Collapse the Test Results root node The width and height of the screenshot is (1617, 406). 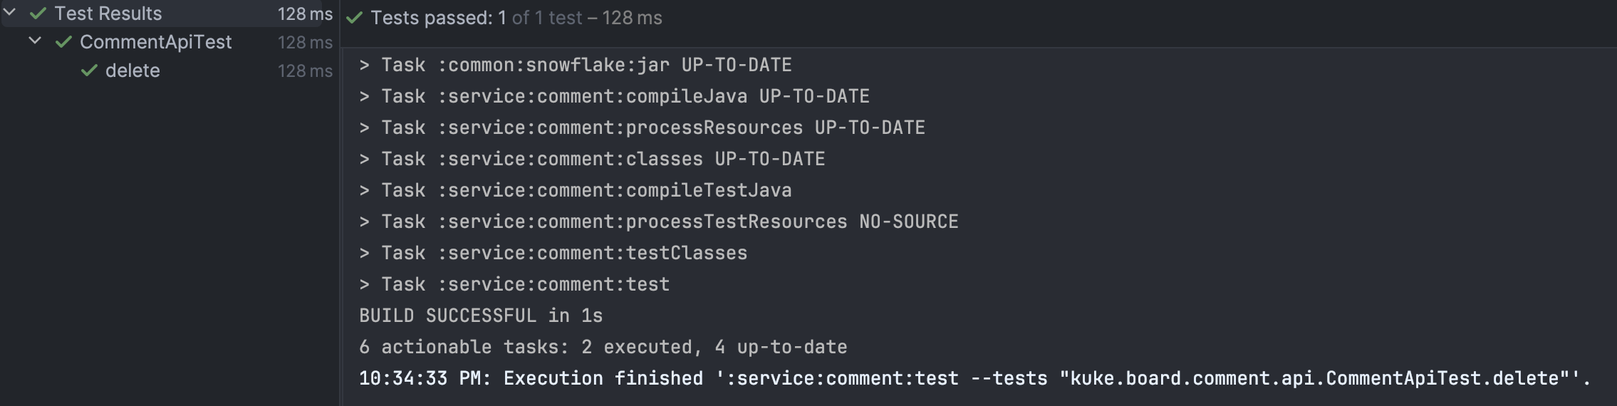coord(10,13)
